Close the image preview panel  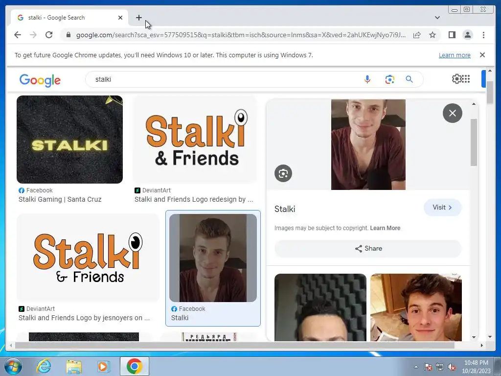[453, 113]
